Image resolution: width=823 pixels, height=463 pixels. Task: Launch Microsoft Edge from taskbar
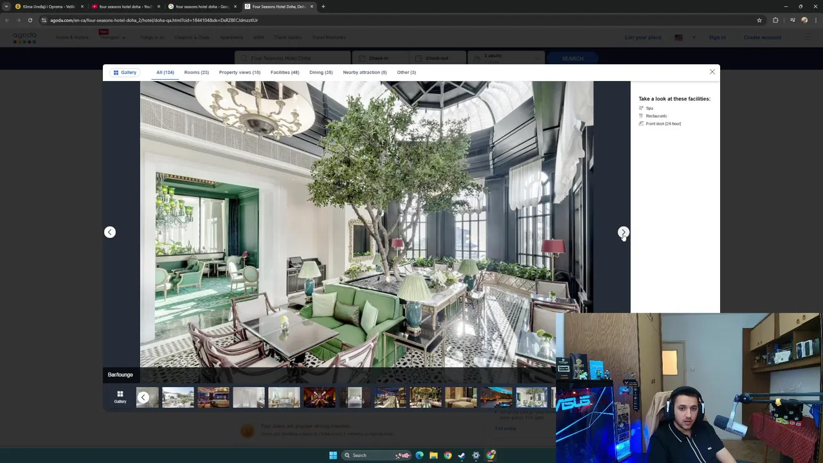click(419, 455)
